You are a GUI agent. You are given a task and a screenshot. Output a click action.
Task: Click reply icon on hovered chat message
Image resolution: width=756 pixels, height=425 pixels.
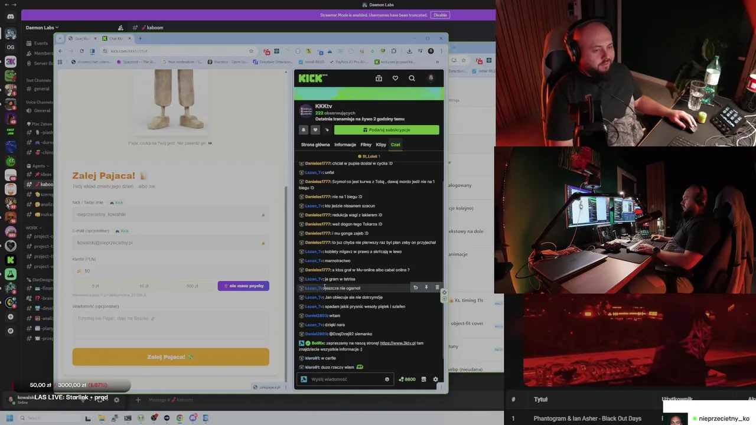point(415,287)
